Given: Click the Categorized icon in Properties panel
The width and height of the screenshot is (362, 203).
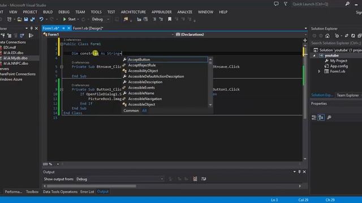Looking at the screenshot, I should [314, 118].
